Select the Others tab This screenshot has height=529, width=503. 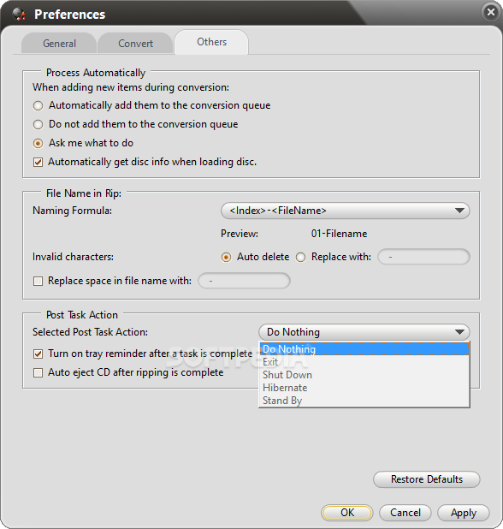coord(211,42)
